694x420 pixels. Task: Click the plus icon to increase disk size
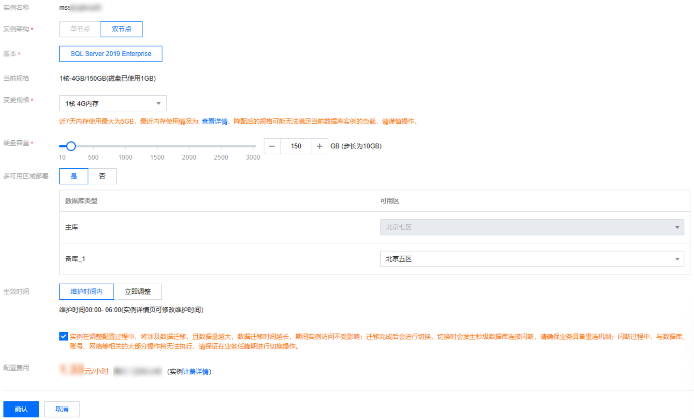click(319, 146)
